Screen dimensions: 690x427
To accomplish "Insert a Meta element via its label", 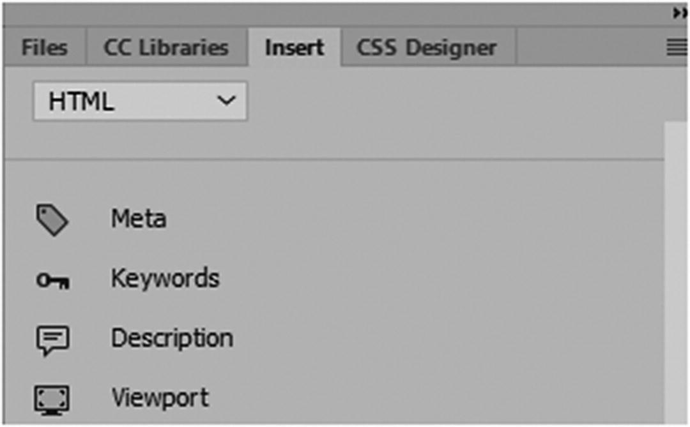I will click(139, 219).
